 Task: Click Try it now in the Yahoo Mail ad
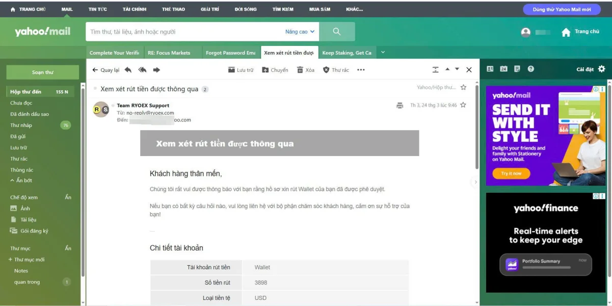point(511,173)
